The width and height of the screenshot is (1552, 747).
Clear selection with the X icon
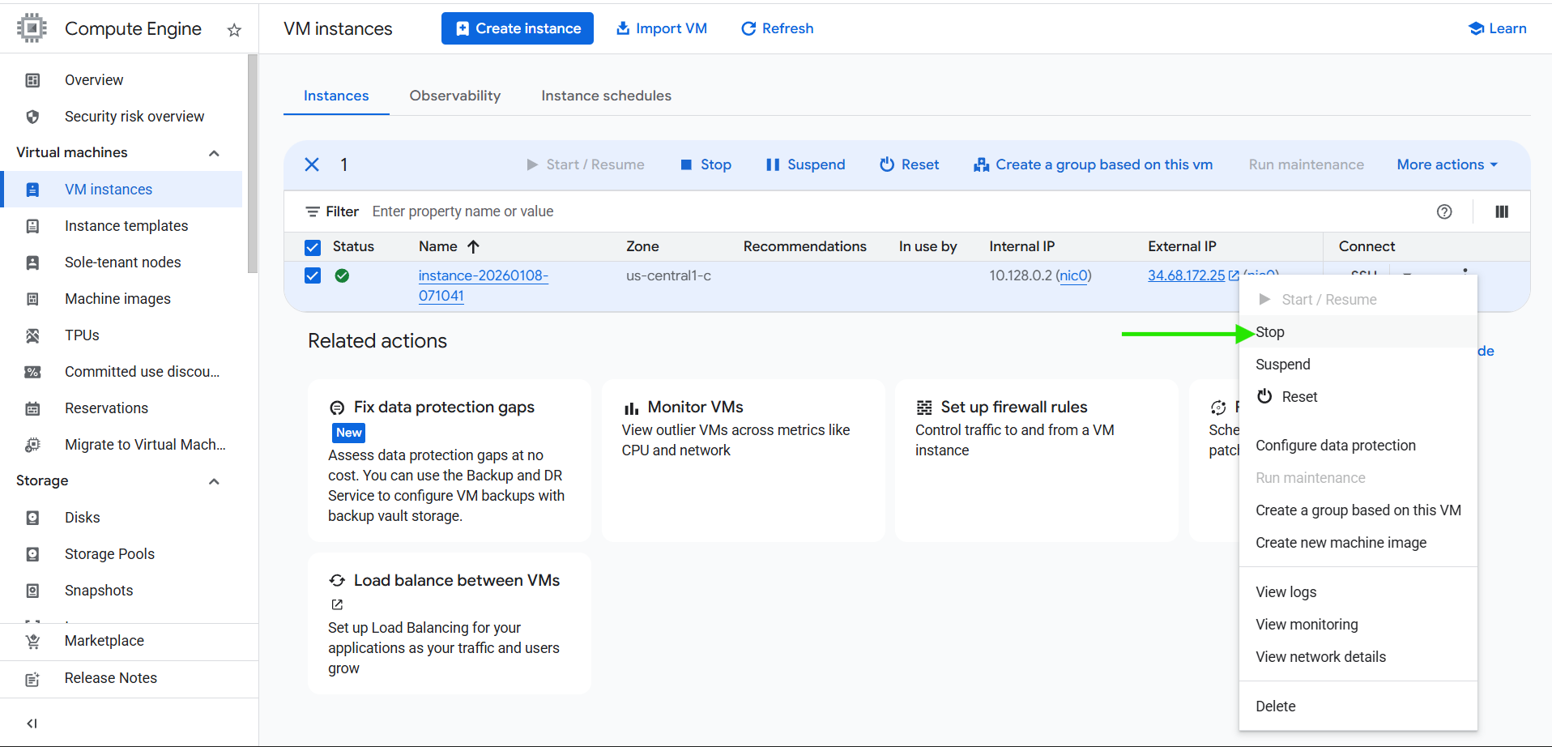coord(312,164)
